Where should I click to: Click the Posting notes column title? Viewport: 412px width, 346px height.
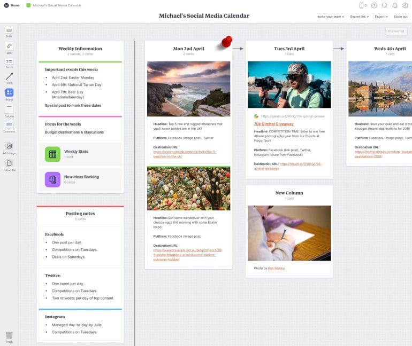tap(80, 214)
